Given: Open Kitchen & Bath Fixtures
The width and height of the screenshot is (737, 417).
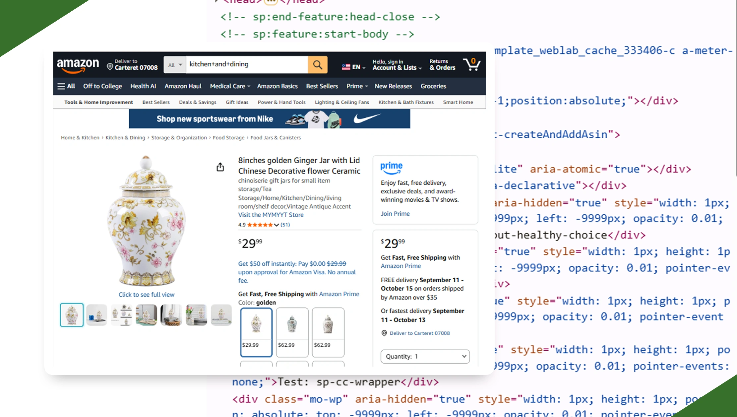Looking at the screenshot, I should [406, 102].
